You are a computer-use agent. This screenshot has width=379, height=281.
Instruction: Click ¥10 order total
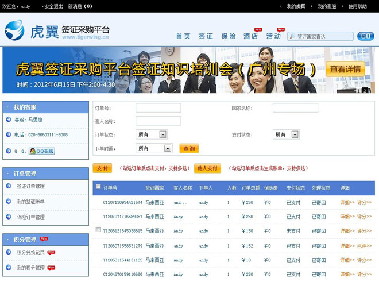click(246, 260)
